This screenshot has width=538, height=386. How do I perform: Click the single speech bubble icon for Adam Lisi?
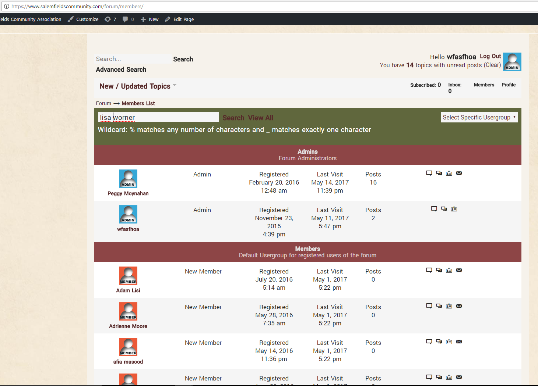429,270
